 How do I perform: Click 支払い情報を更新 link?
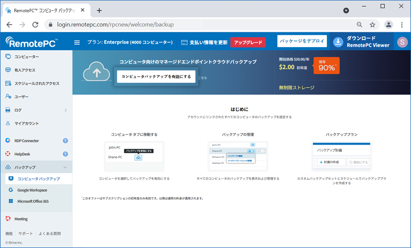pos(209,43)
